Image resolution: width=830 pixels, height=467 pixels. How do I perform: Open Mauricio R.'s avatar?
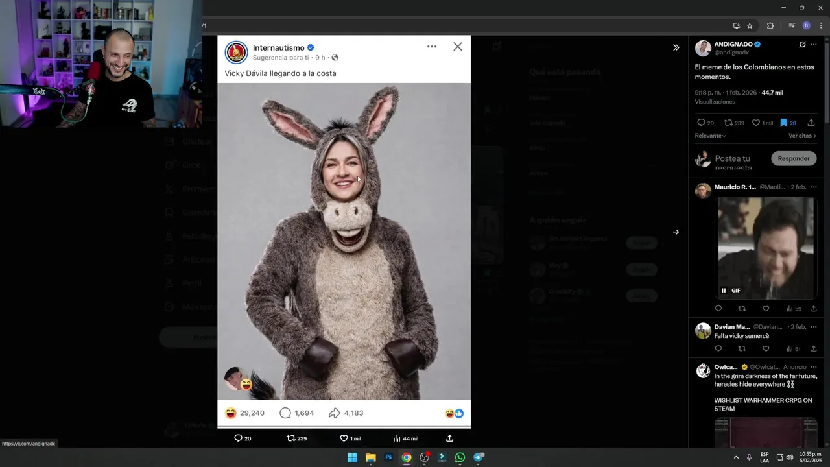(703, 191)
